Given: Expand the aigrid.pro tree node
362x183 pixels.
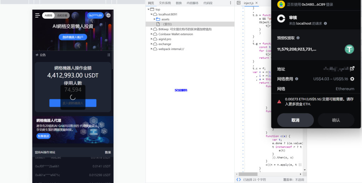Looking at the screenshot, I should pos(152,39).
